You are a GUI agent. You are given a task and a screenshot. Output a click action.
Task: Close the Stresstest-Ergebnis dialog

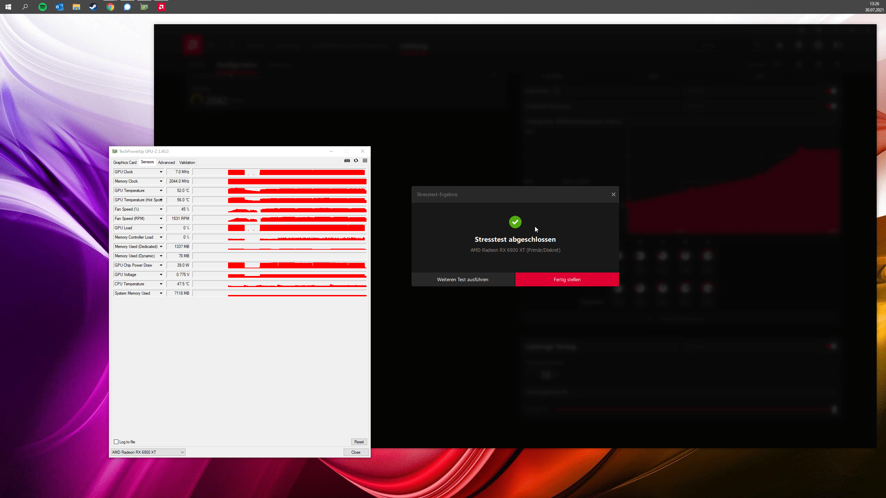(x=613, y=194)
